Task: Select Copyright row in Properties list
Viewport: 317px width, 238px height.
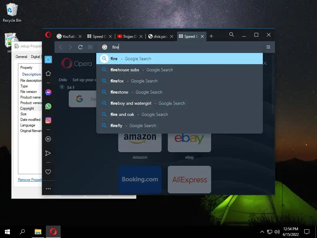Action: click(x=27, y=108)
